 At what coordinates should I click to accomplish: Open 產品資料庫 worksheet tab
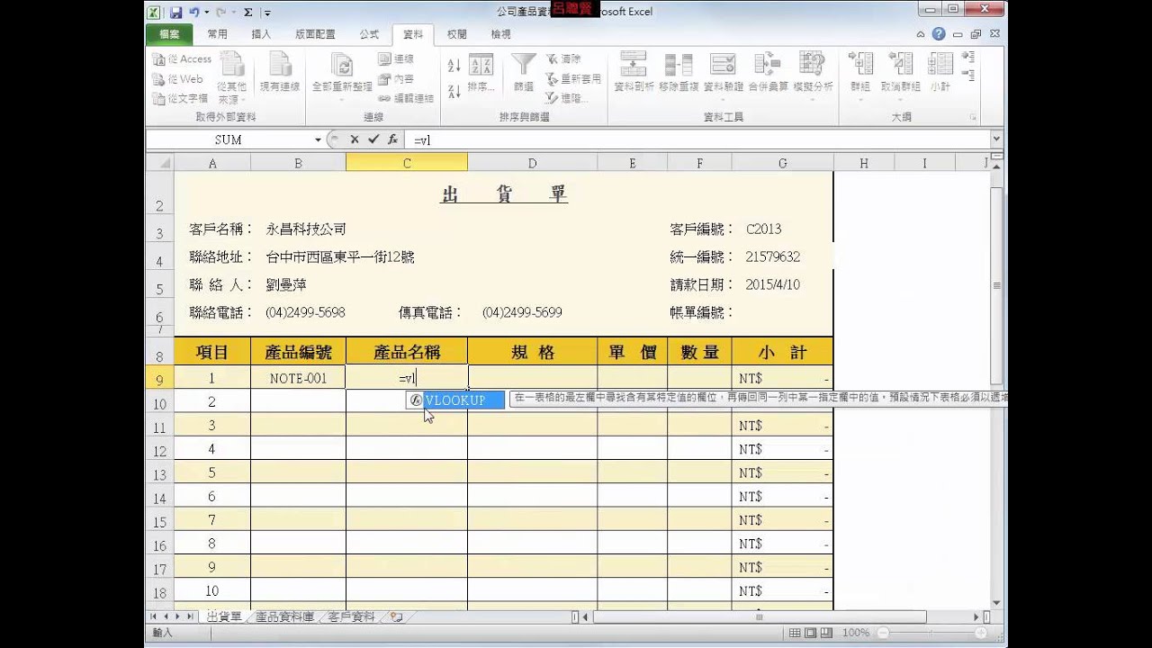point(284,616)
